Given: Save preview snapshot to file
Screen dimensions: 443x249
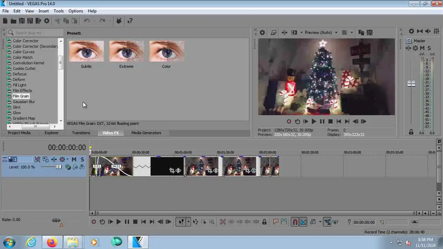Looking at the screenshot, I should [369, 33].
